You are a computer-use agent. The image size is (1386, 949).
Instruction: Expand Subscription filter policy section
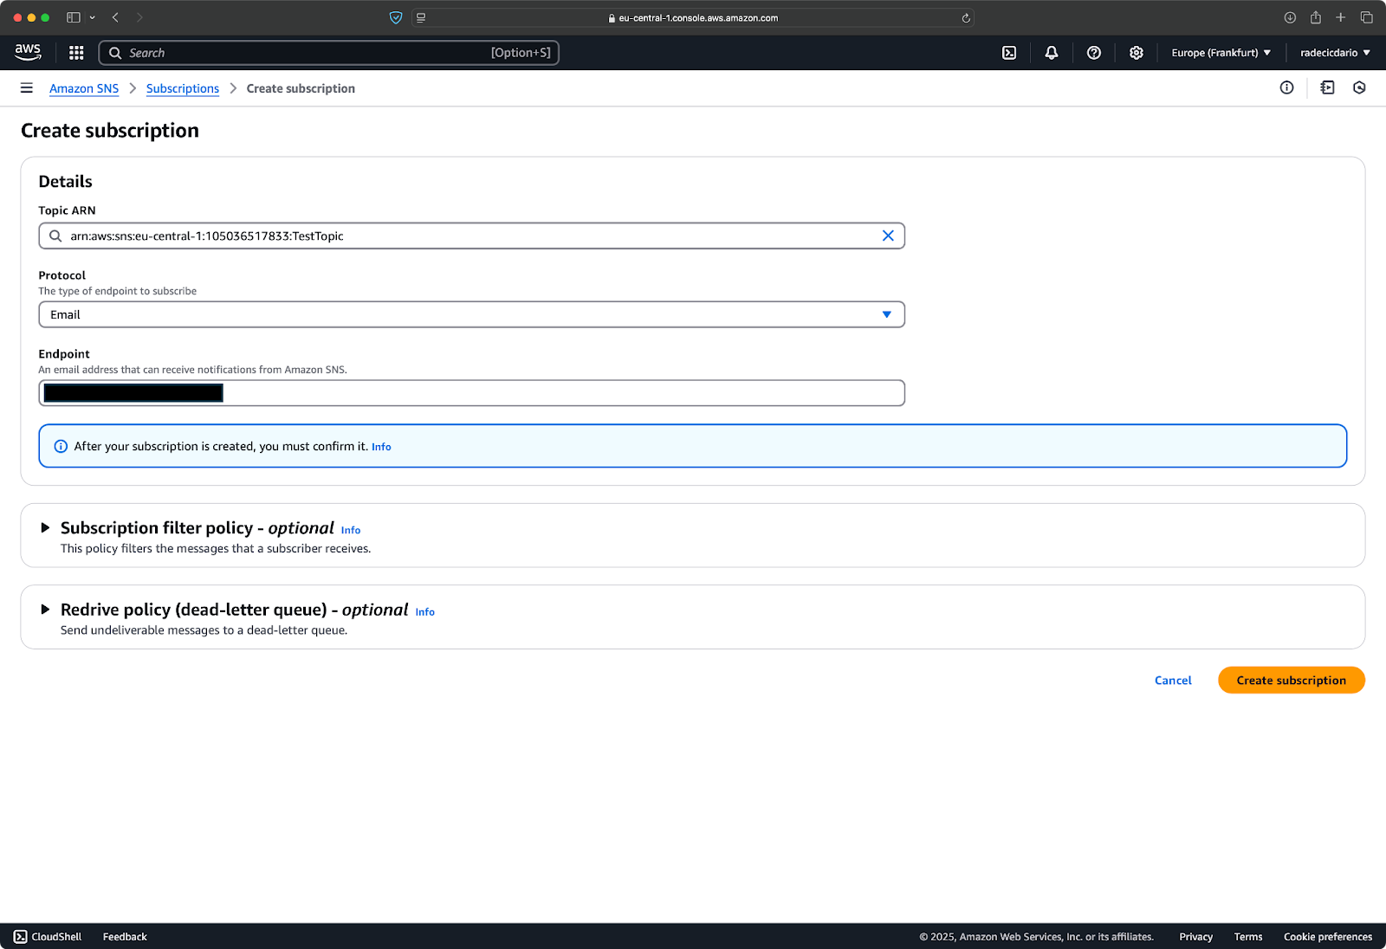pos(45,527)
